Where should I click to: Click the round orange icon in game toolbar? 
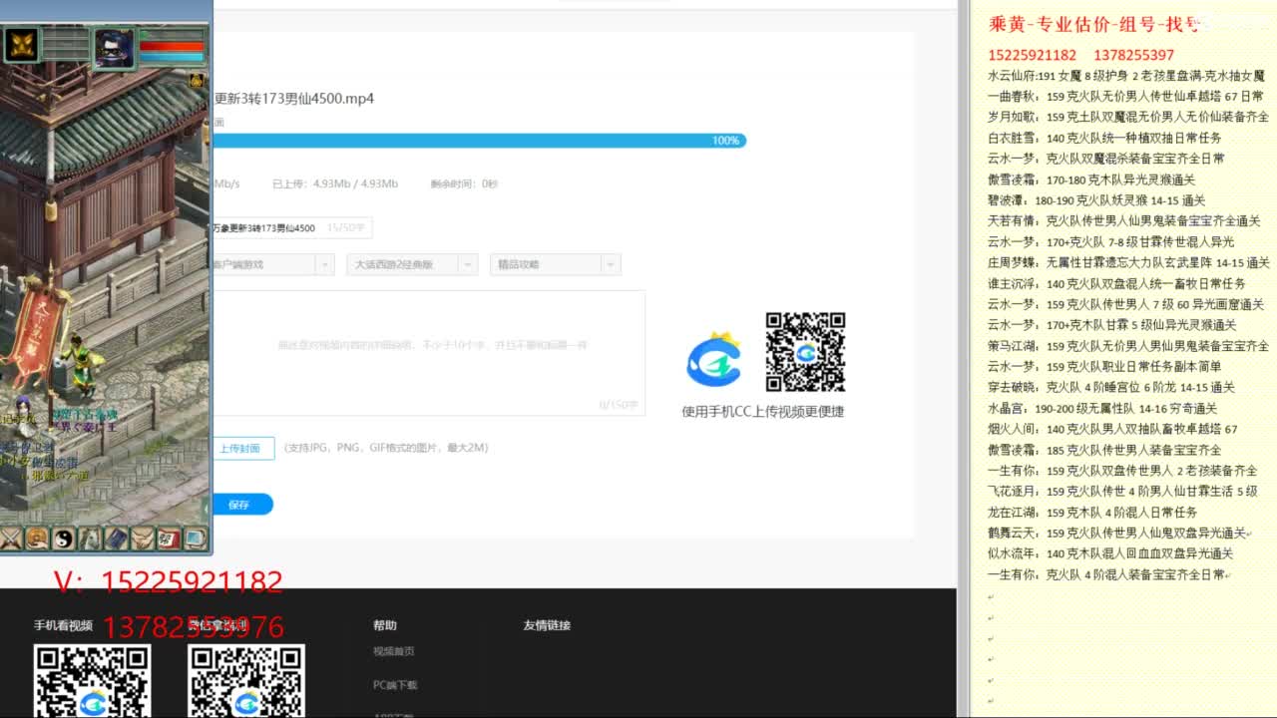(x=37, y=538)
